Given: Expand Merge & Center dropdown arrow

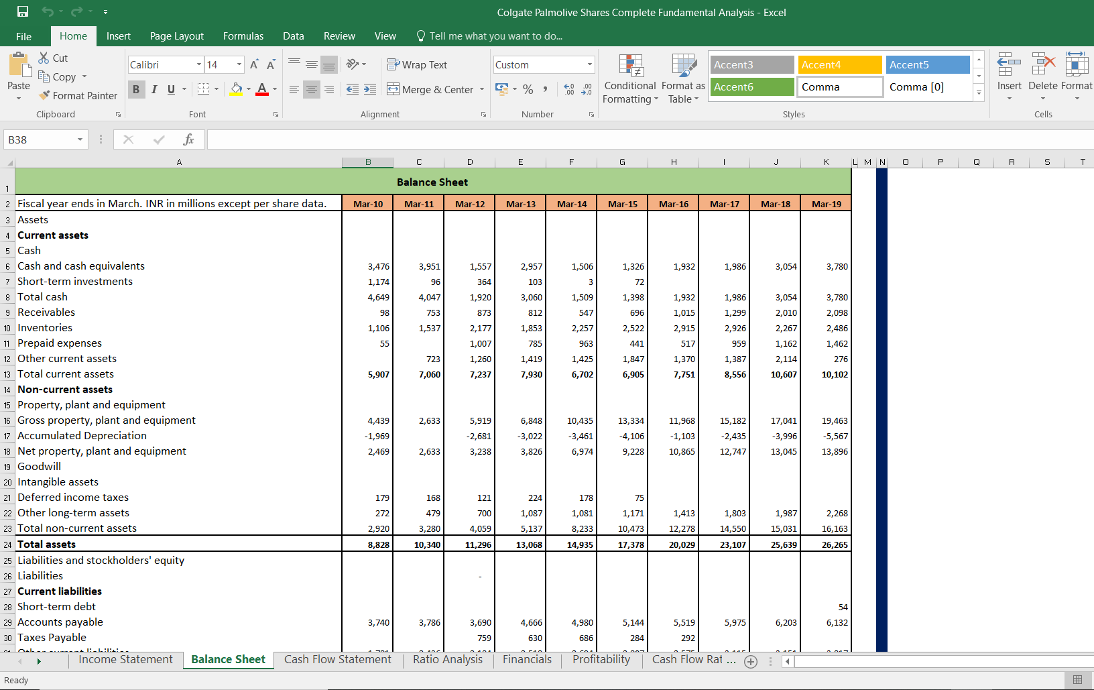Looking at the screenshot, I should coord(482,89).
